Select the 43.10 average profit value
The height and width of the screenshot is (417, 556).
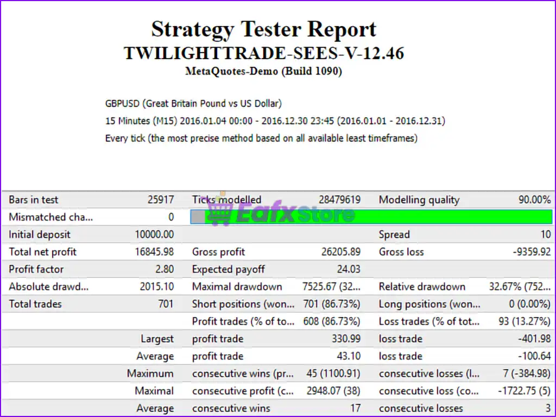pos(349,356)
